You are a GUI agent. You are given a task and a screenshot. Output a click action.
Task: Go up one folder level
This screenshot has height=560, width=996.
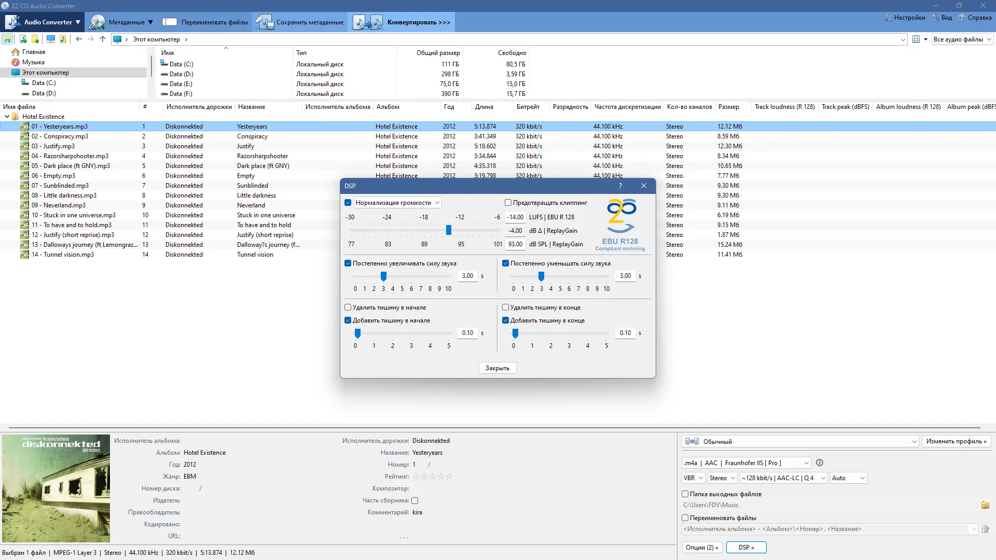coord(103,39)
